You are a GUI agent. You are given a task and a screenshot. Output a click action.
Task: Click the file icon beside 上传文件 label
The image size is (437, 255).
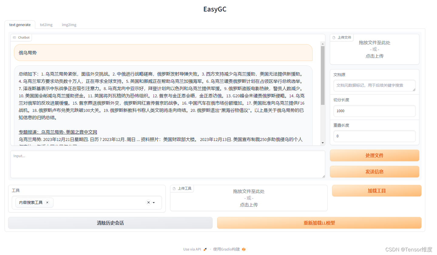point(334,37)
